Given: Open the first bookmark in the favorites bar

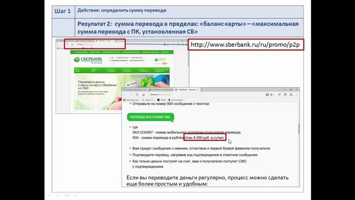Looking at the screenshot, I should tap(131, 100).
